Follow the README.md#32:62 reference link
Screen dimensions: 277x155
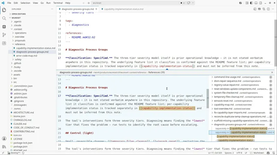point(83,37)
